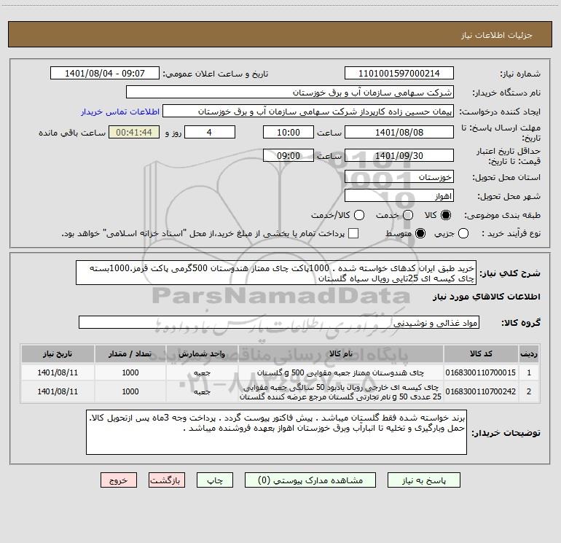The image size is (561, 543).
Task: Click مشاهده مدارک پیوستی (0) button
Action: click(310, 480)
